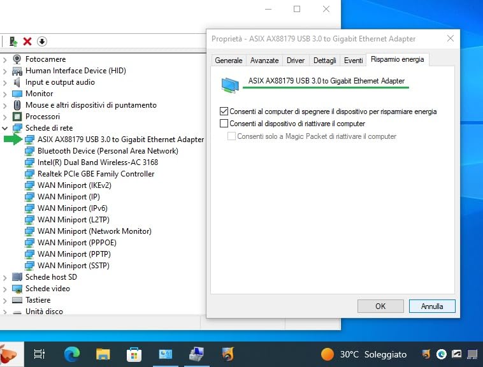The image size is (483, 367).
Task: Close the Proprietà dialog
Action: tap(451, 38)
